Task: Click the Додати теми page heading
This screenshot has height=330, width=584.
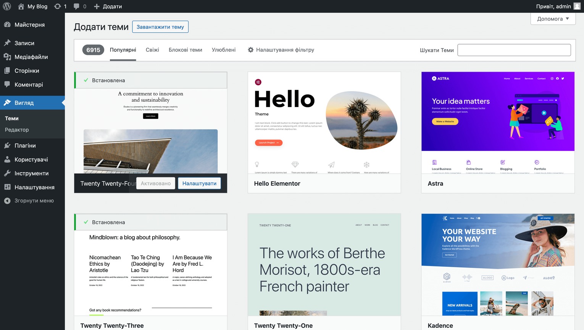Action: tap(101, 27)
